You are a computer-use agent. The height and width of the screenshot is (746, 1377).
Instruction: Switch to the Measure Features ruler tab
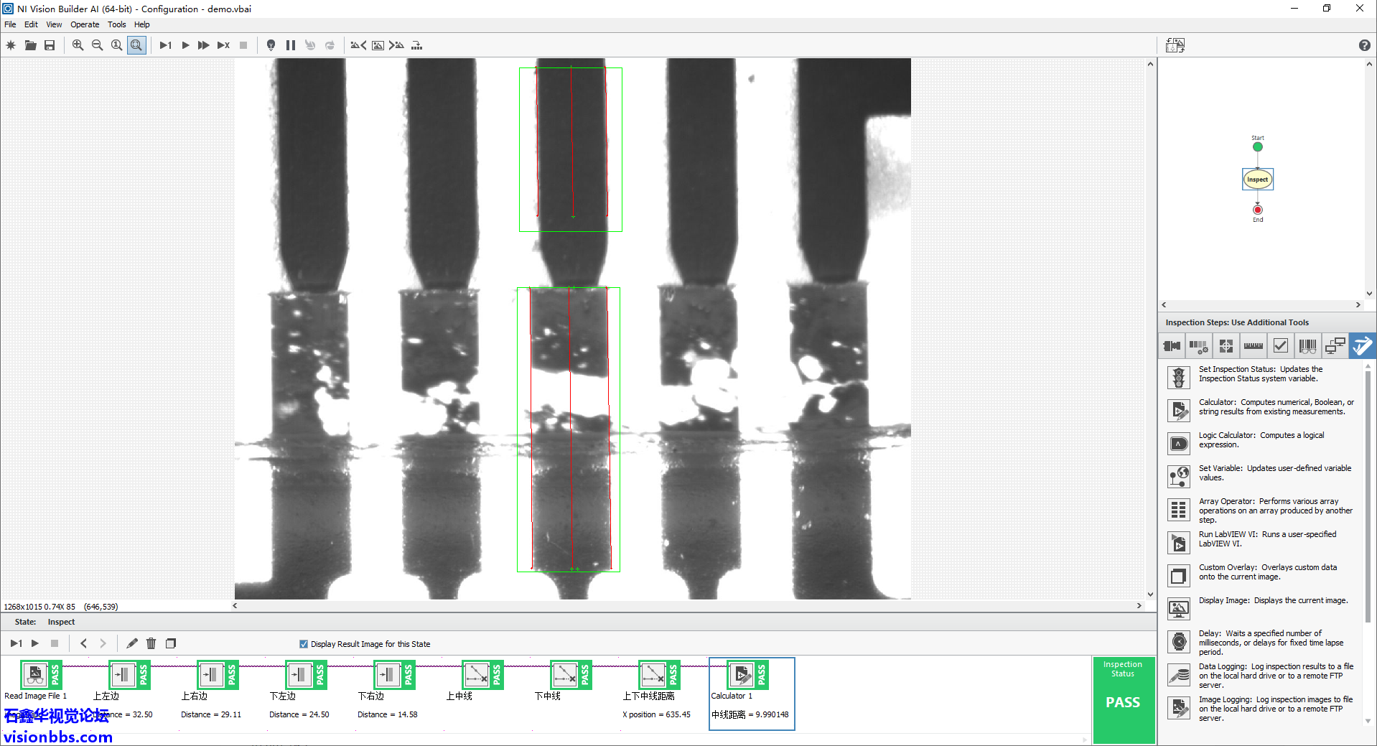(x=1253, y=346)
